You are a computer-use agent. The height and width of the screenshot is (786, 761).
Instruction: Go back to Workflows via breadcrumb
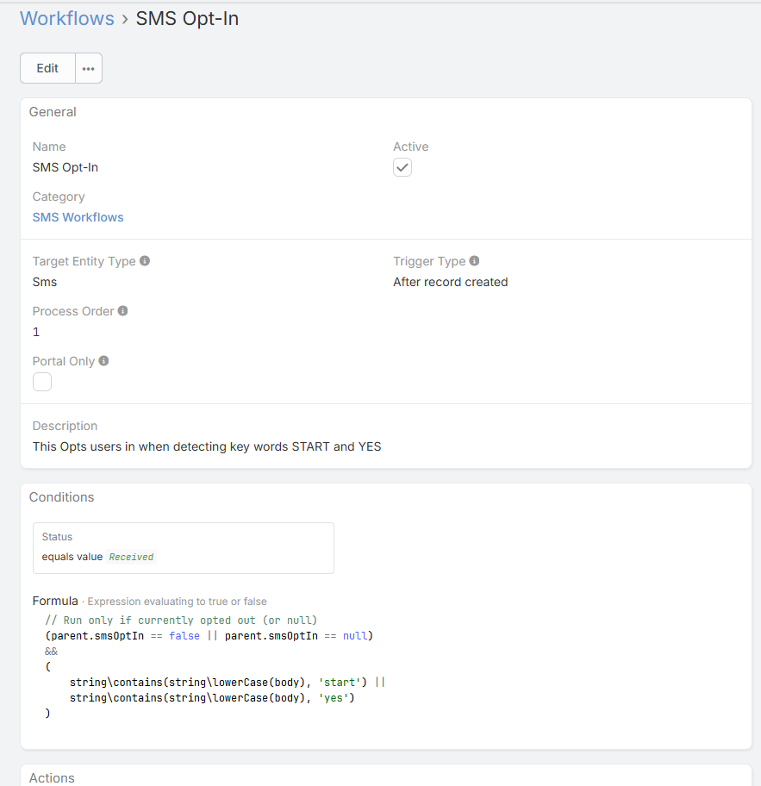point(67,19)
